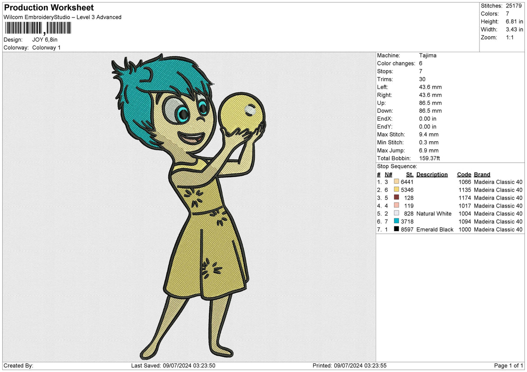Click the dark red 128 thread swatch
The width and height of the screenshot is (527, 372).
pyautogui.click(x=397, y=197)
